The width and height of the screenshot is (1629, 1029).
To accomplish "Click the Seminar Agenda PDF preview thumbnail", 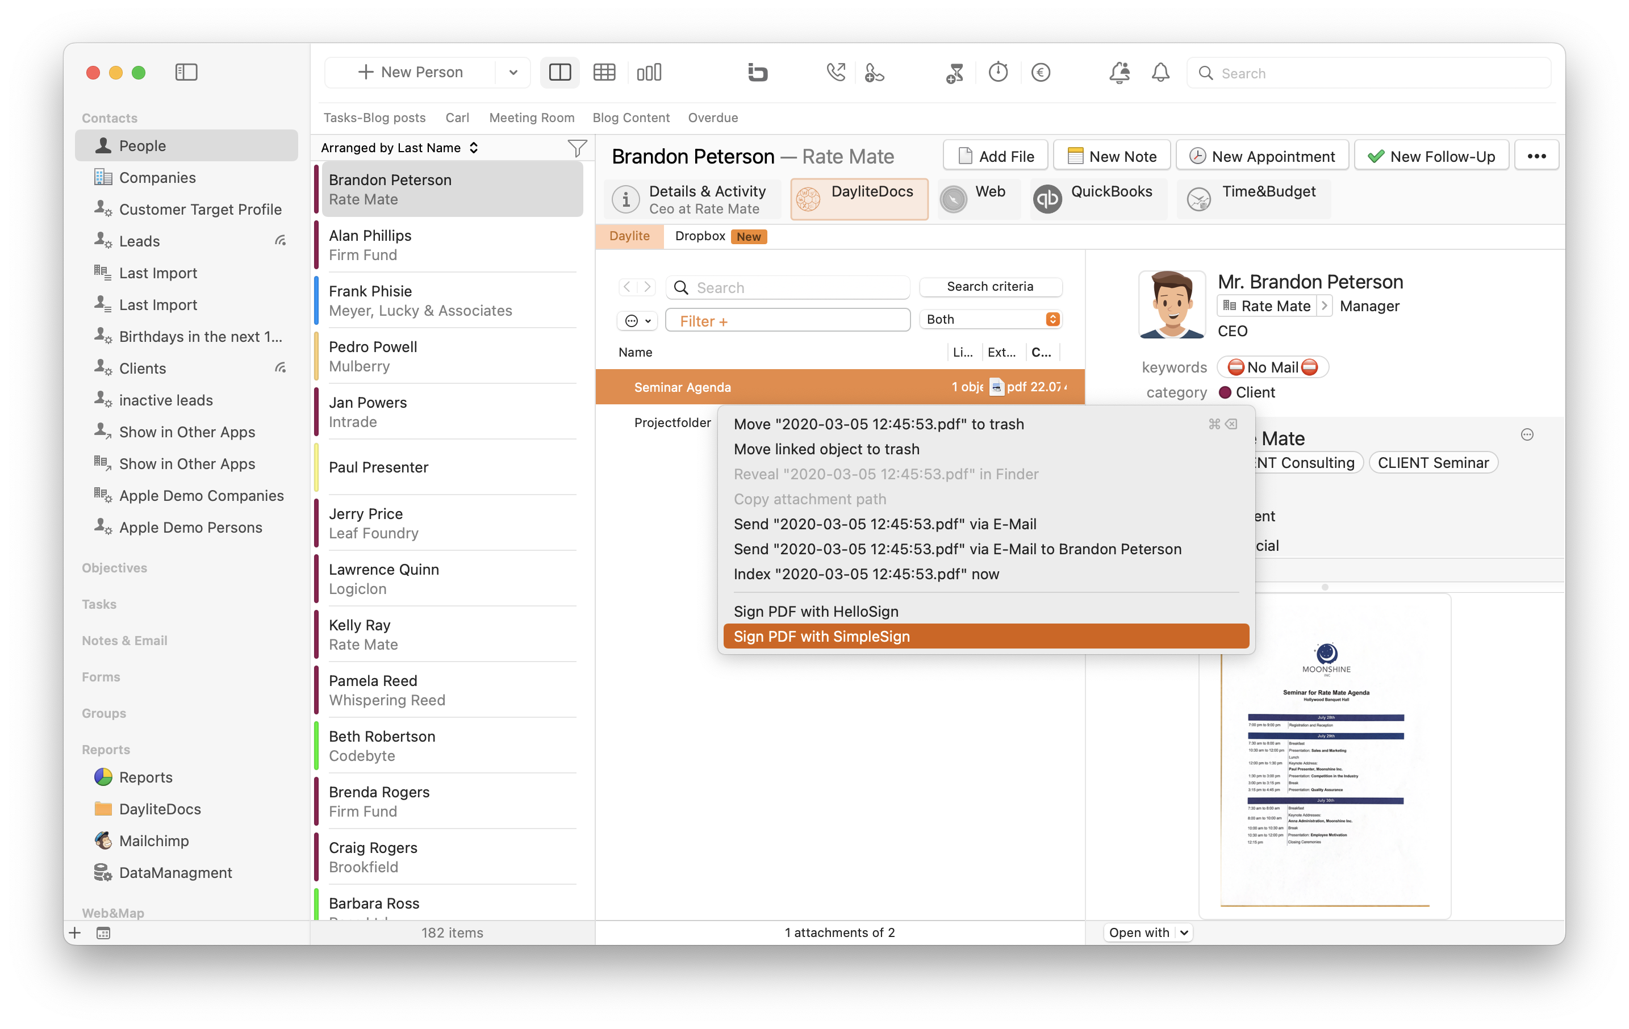I will (x=1325, y=756).
